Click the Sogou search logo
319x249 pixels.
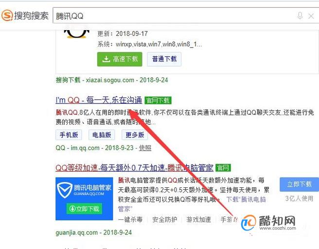click(25, 16)
